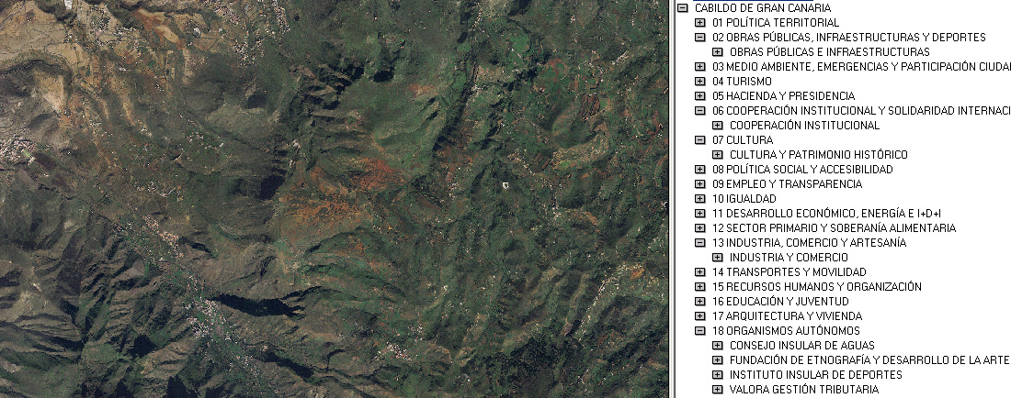The height and width of the screenshot is (398, 1011).
Task: Expand COOPERACIÓN INSTITUCIONAL subnode
Action: click(x=718, y=126)
